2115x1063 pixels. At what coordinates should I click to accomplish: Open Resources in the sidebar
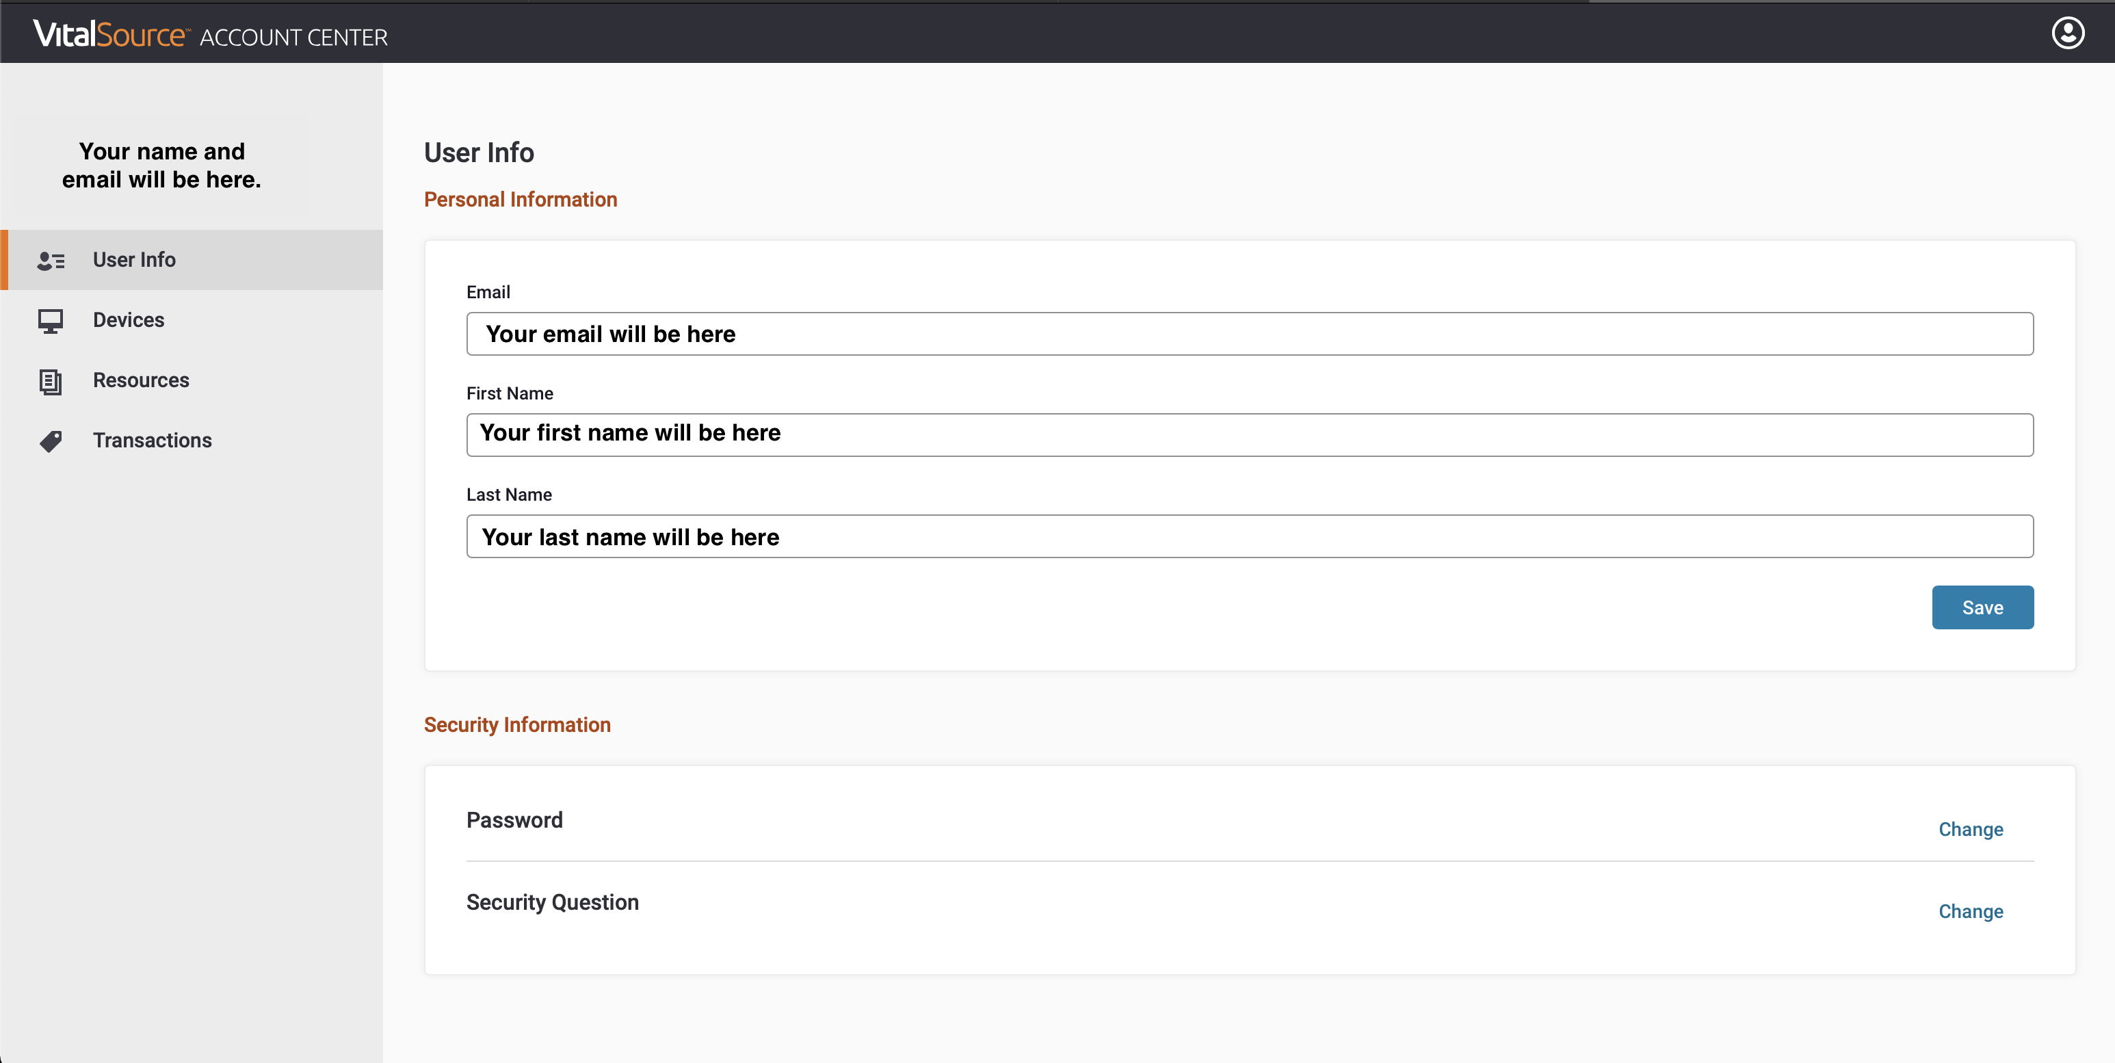click(192, 380)
